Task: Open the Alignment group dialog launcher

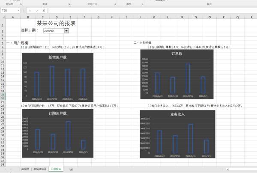Action: [x=115, y=4]
